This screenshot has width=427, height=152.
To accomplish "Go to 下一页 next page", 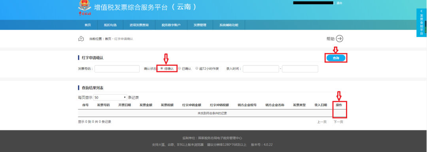I will 338,122.
